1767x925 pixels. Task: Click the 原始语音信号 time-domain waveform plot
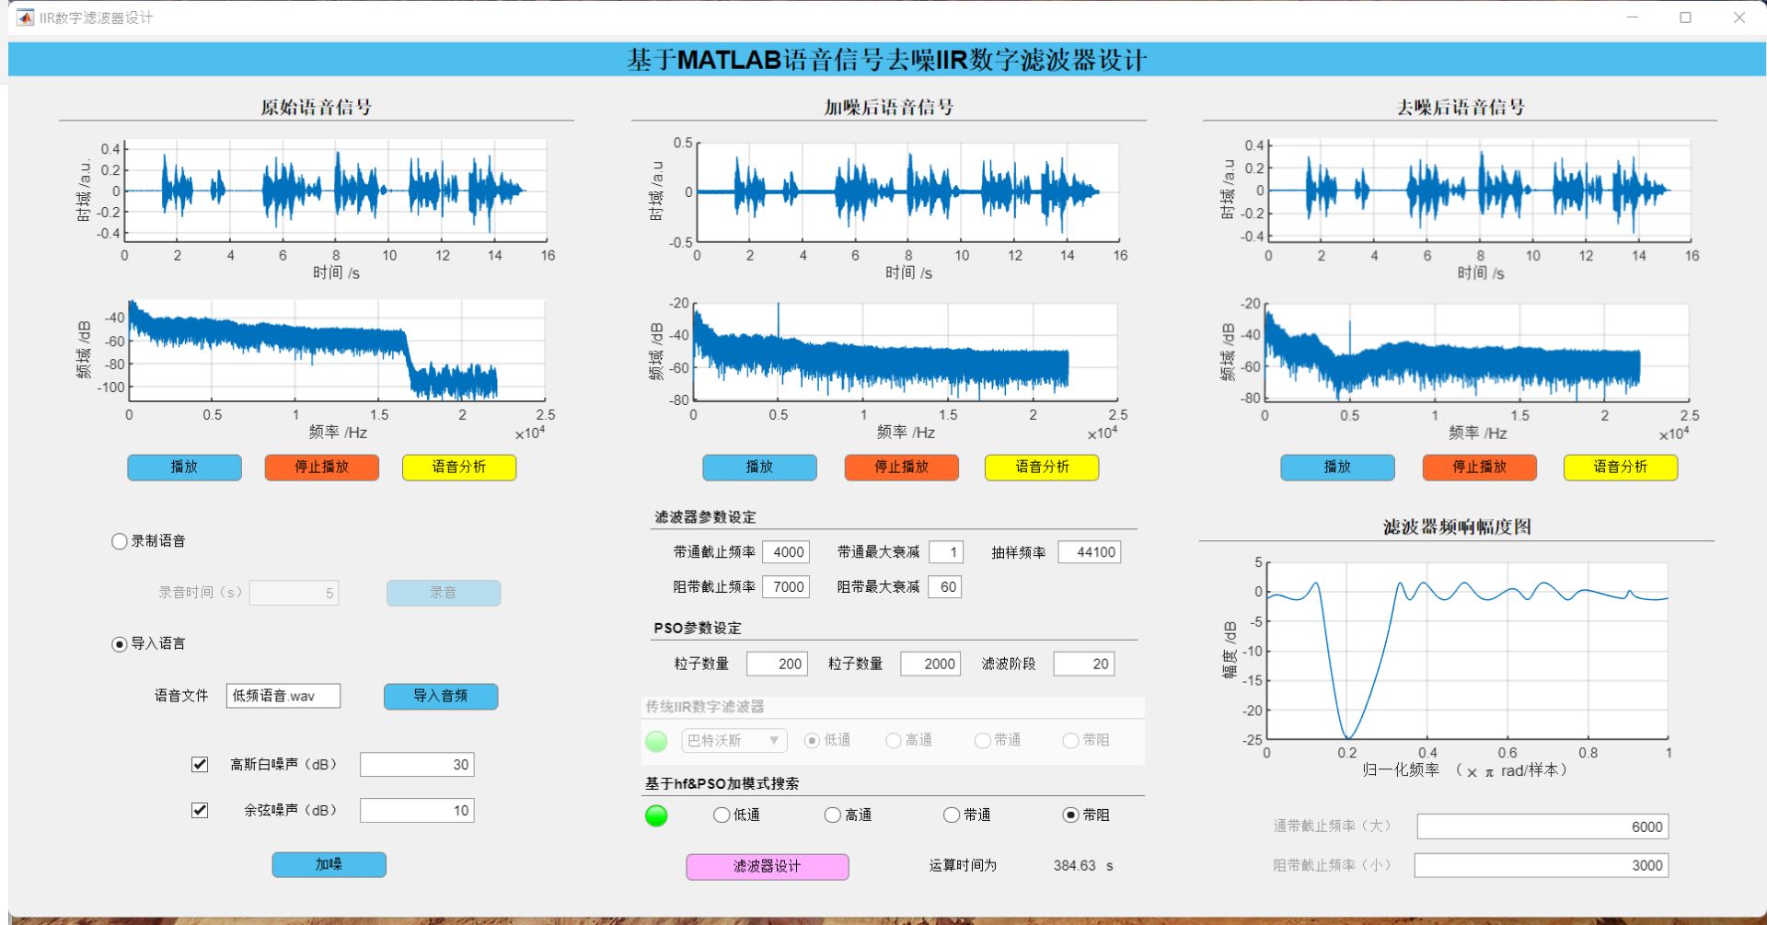[336, 190]
